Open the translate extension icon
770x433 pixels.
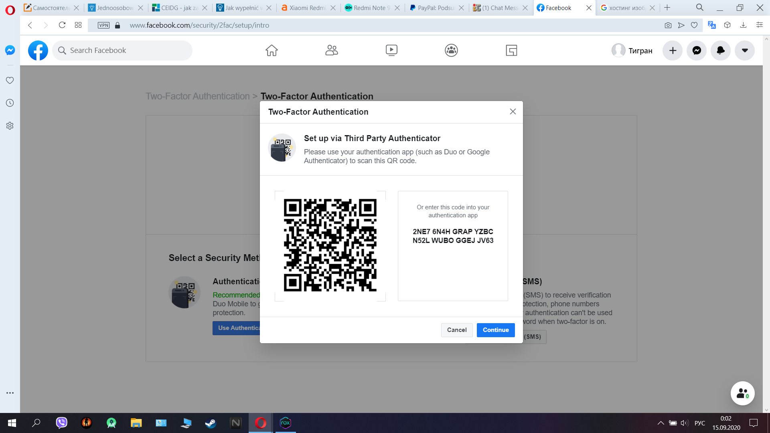click(x=712, y=25)
